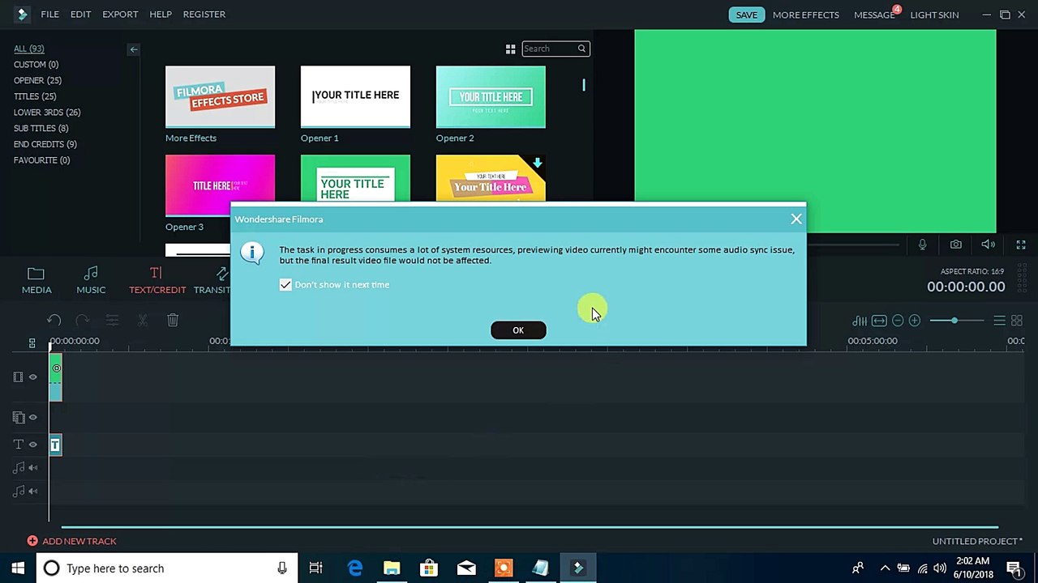1038x583 pixels.
Task: Select the Opener 2 title thumbnail
Action: (x=491, y=97)
